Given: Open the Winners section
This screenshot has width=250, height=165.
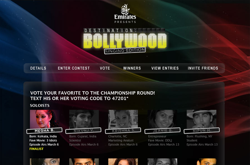Looking at the screenshot, I should 132,68.
